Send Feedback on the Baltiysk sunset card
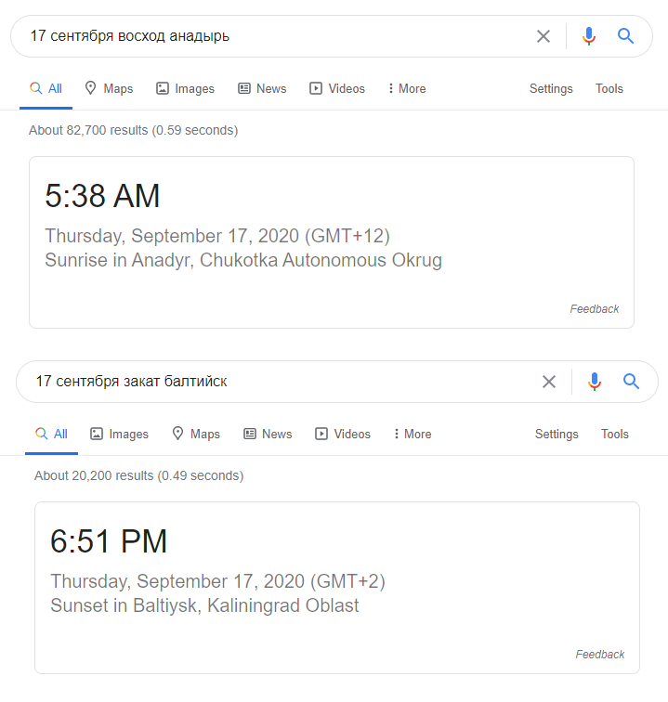Image resolution: width=668 pixels, height=702 pixels. point(600,655)
